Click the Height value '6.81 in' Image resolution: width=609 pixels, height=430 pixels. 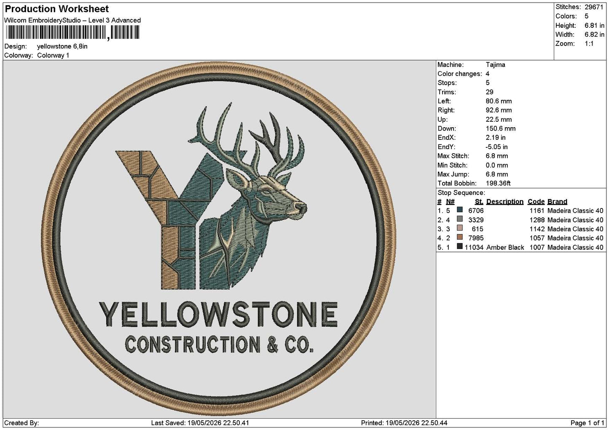(x=594, y=26)
